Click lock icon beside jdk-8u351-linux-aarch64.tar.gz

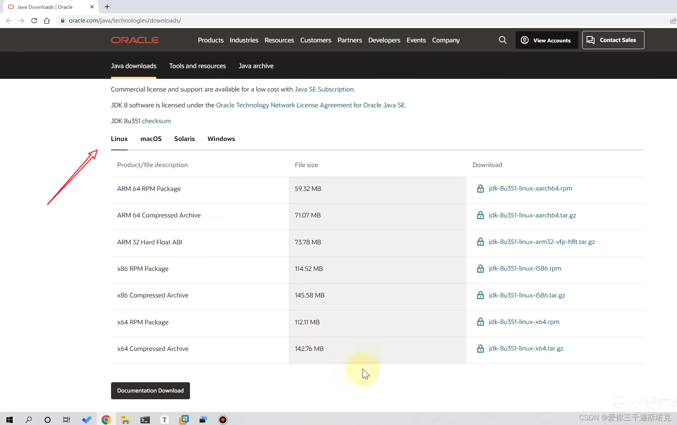[x=480, y=215]
